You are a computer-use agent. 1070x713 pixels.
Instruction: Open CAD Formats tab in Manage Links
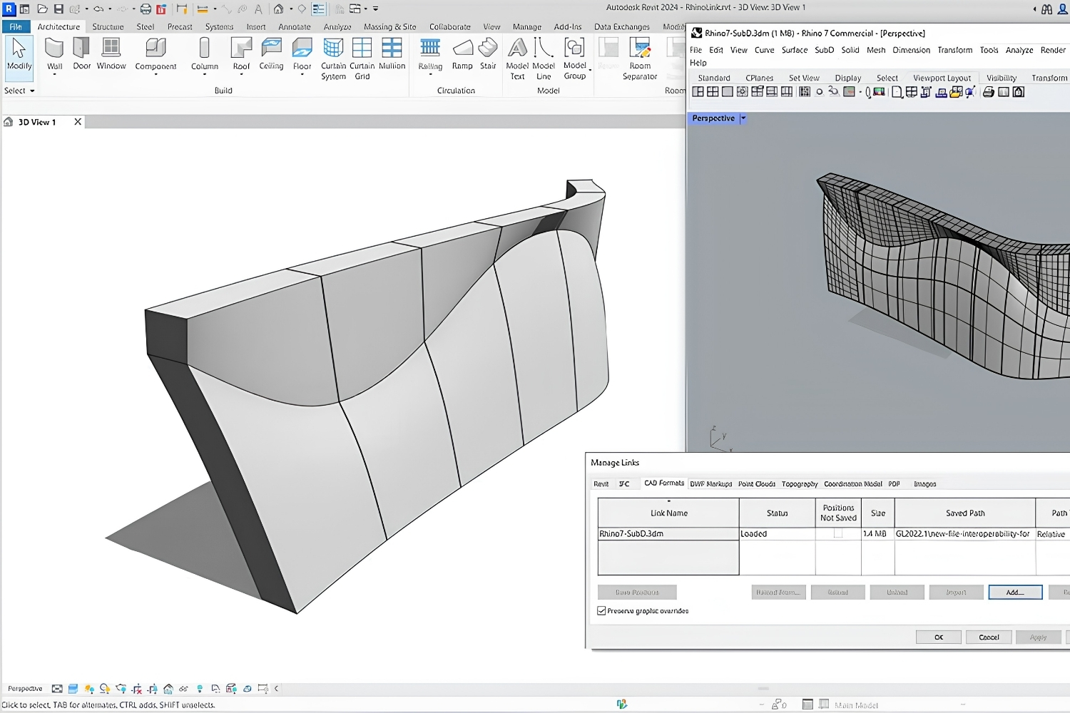point(664,483)
